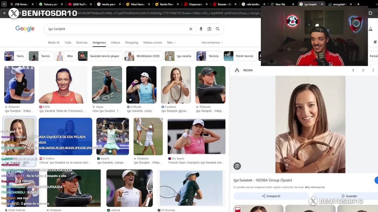Go to Google homepage logo
Screen dimensions: 378x212
tap(25, 29)
